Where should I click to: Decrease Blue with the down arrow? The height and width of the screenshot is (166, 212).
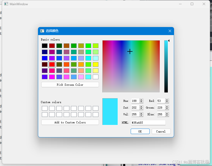click(x=167, y=115)
